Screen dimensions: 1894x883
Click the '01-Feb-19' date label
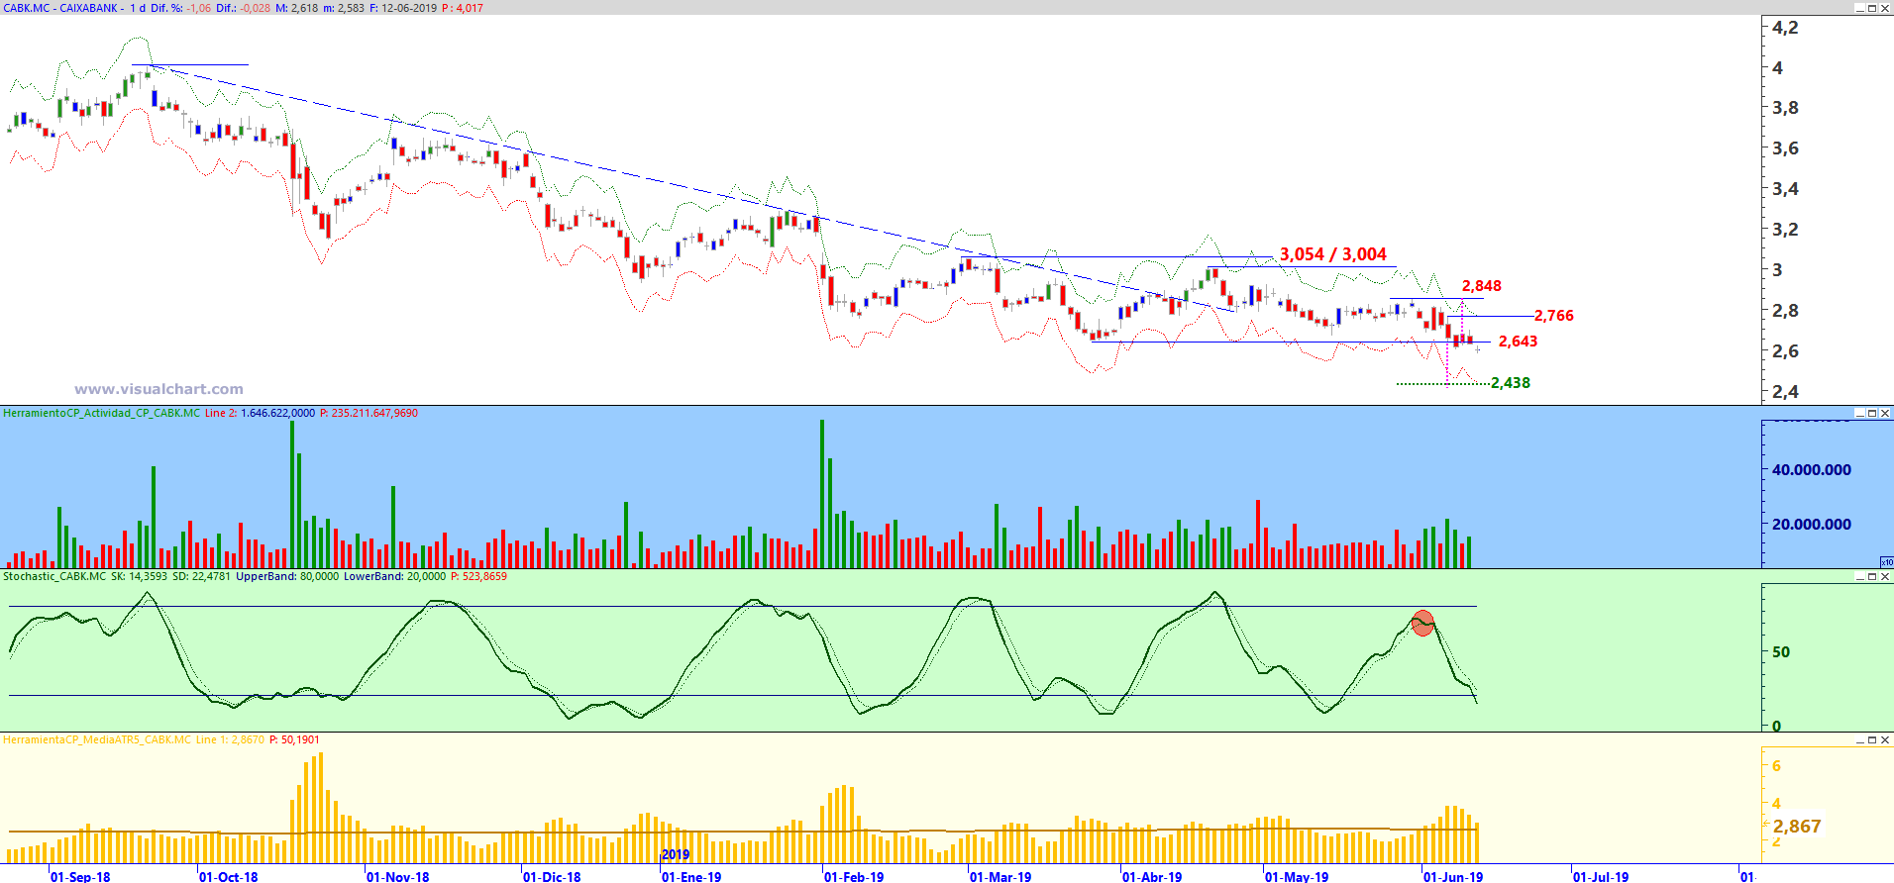[854, 876]
